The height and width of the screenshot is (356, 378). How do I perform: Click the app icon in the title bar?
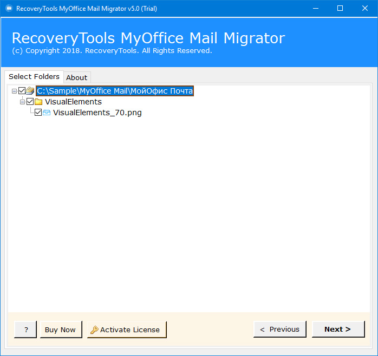tap(9, 9)
